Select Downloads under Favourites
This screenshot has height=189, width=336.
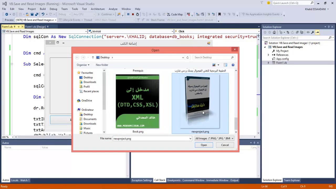90,82
